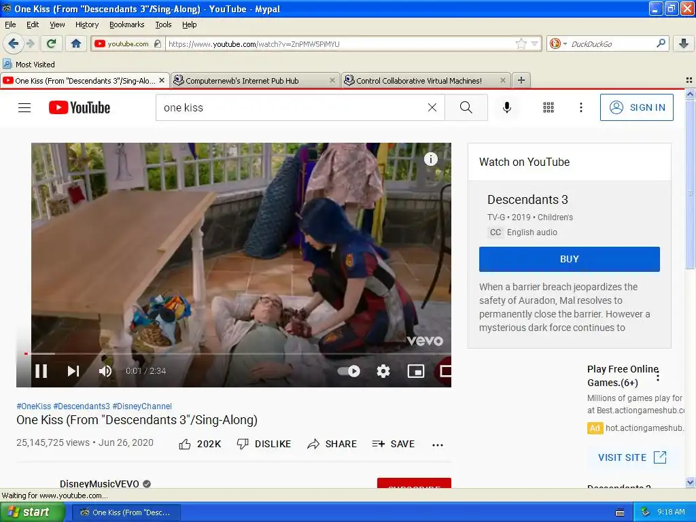Submit the YouTube search
Image resolution: width=696 pixels, height=522 pixels.
(466, 107)
